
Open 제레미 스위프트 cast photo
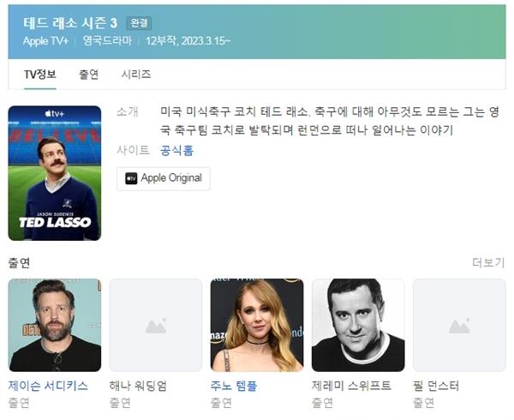pos(358,325)
